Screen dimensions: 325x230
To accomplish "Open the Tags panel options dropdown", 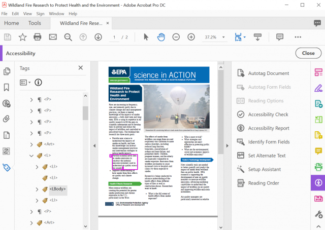I will click(25, 82).
